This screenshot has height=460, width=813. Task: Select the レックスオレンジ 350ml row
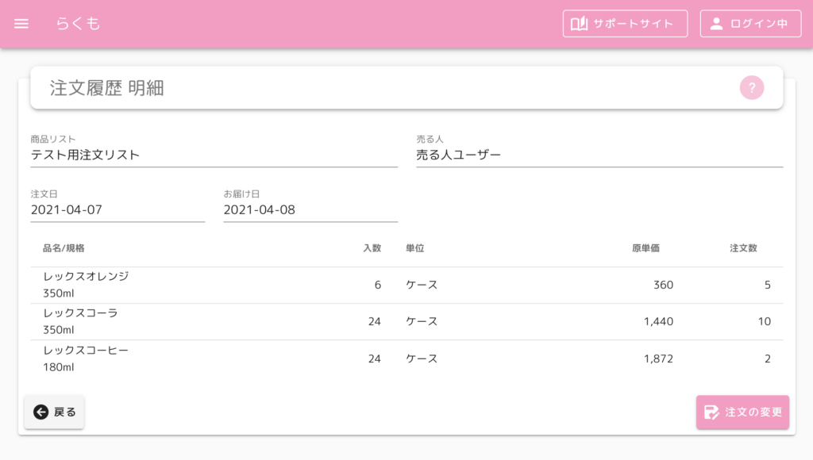(406, 285)
